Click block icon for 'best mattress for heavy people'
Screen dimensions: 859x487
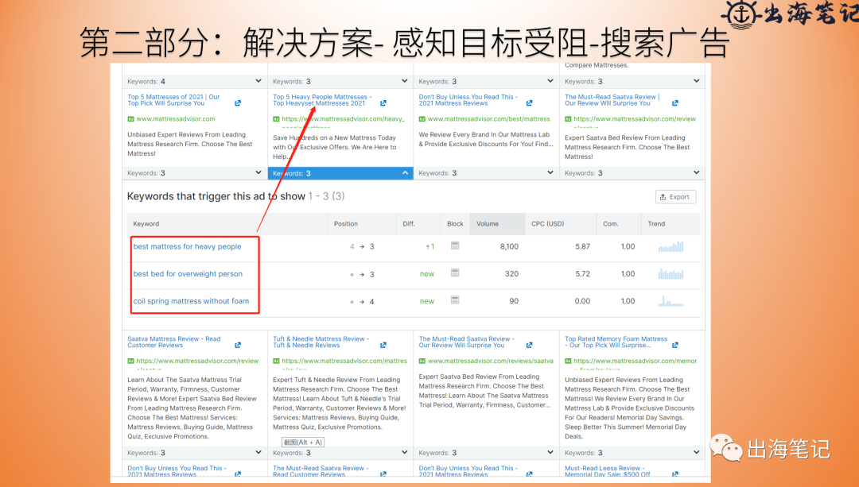coord(455,245)
